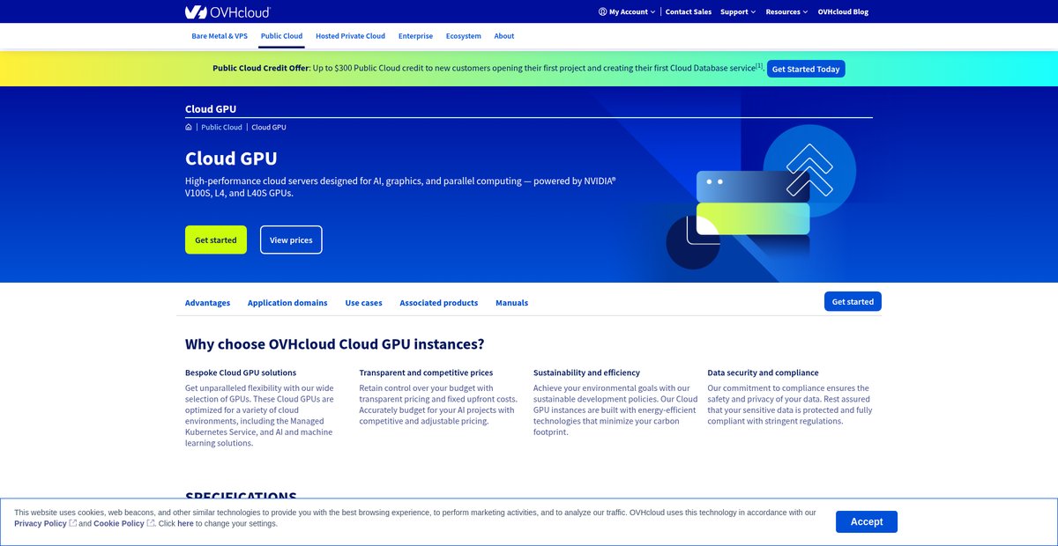
Task: Select the Public Cloud menu item
Action: pos(281,36)
